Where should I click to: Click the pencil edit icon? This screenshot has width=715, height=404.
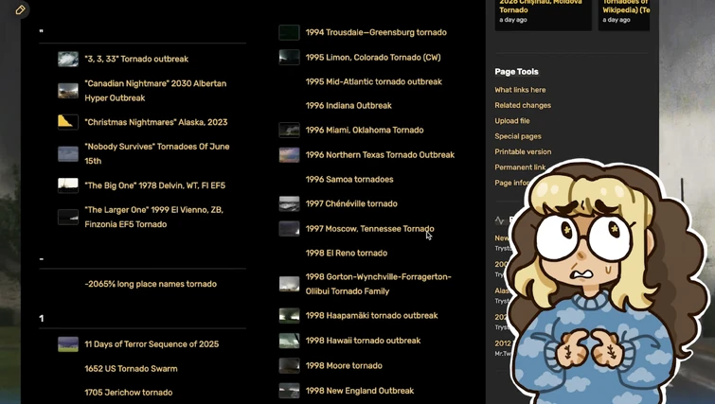pos(20,9)
